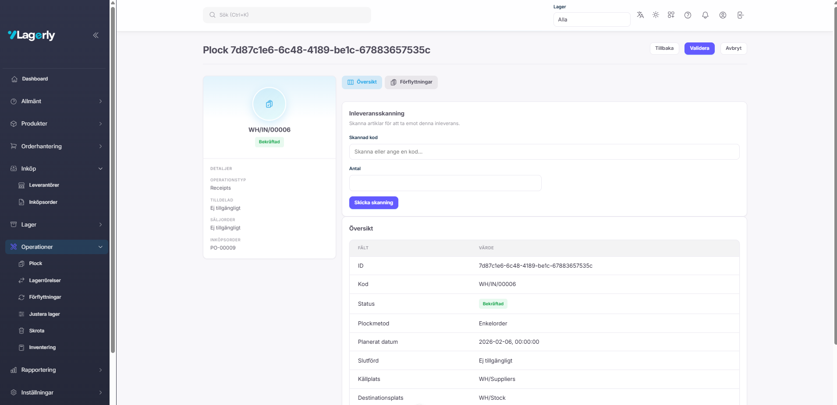Image resolution: width=837 pixels, height=405 pixels.
Task: Open notifications bell icon
Action: [705, 15]
